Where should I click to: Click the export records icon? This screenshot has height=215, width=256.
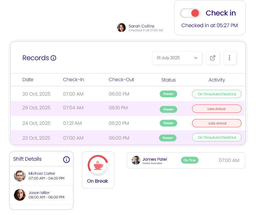pos(213,58)
